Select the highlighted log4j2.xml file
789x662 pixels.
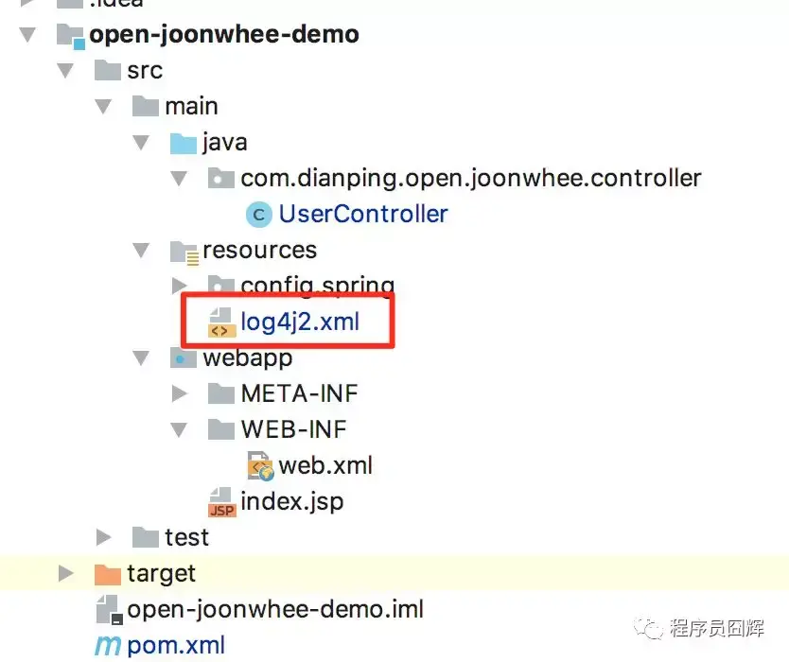click(x=301, y=322)
